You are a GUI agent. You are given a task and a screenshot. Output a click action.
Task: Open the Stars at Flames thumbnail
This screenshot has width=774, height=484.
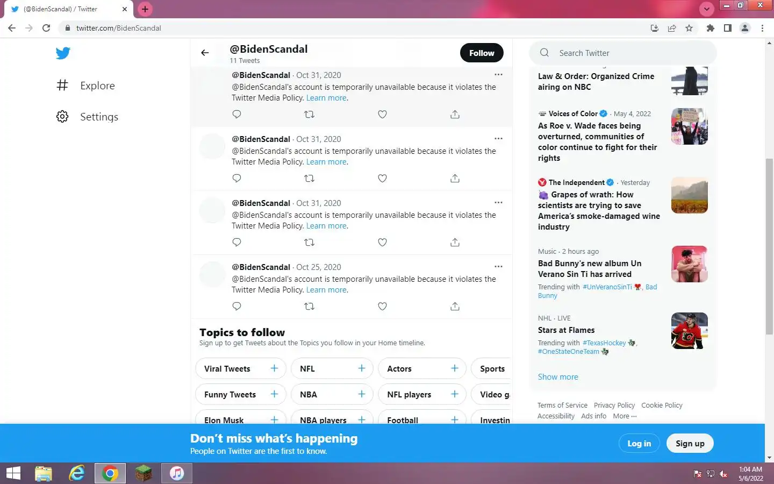(690, 331)
